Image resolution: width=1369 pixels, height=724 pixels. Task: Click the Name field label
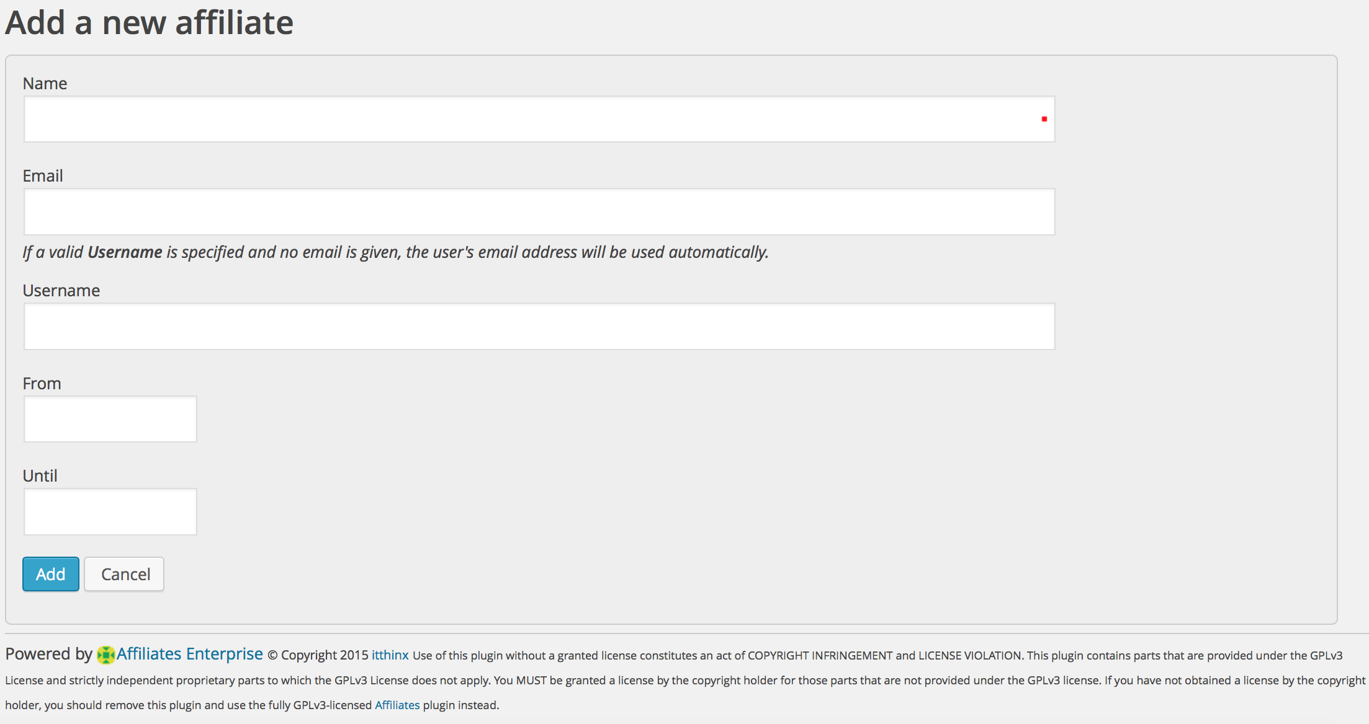[45, 83]
